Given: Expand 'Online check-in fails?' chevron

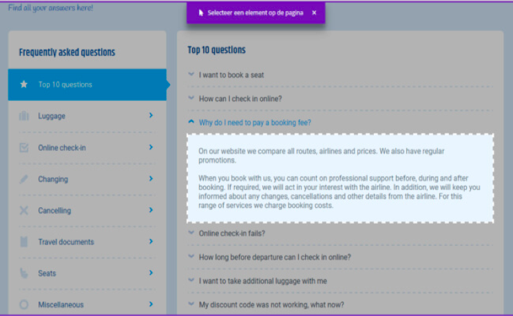Looking at the screenshot, I should tap(191, 233).
